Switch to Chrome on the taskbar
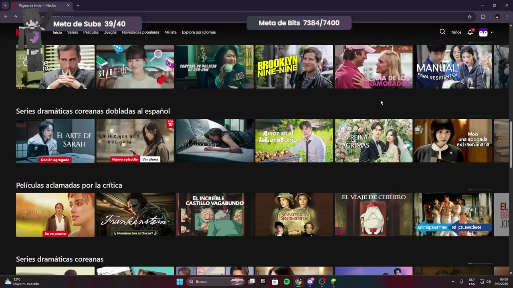The image size is (513, 288). click(299, 282)
